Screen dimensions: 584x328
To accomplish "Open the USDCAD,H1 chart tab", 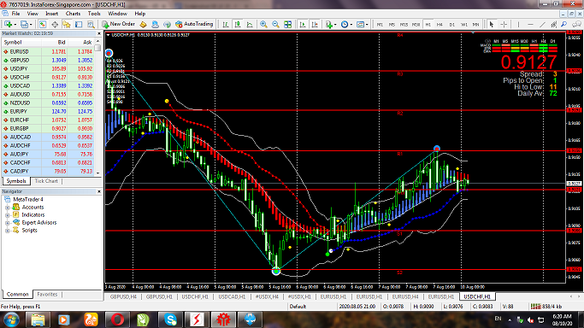I will [232, 296].
